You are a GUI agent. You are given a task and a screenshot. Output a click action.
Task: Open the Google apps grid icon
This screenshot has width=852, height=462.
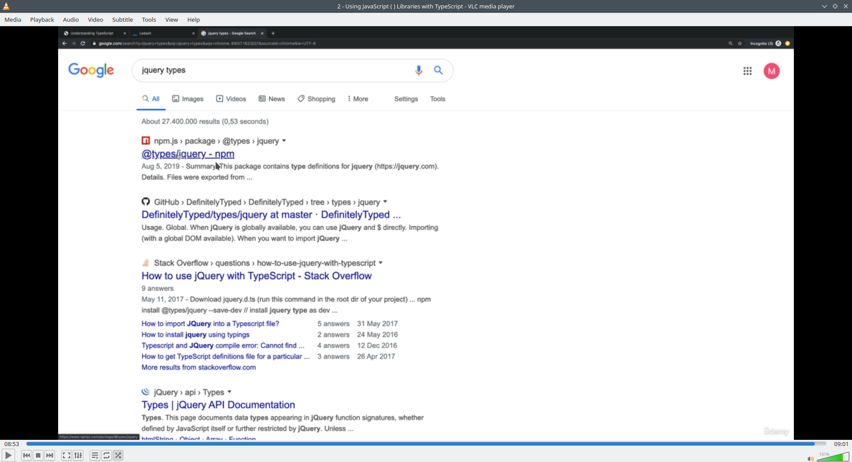pos(748,71)
